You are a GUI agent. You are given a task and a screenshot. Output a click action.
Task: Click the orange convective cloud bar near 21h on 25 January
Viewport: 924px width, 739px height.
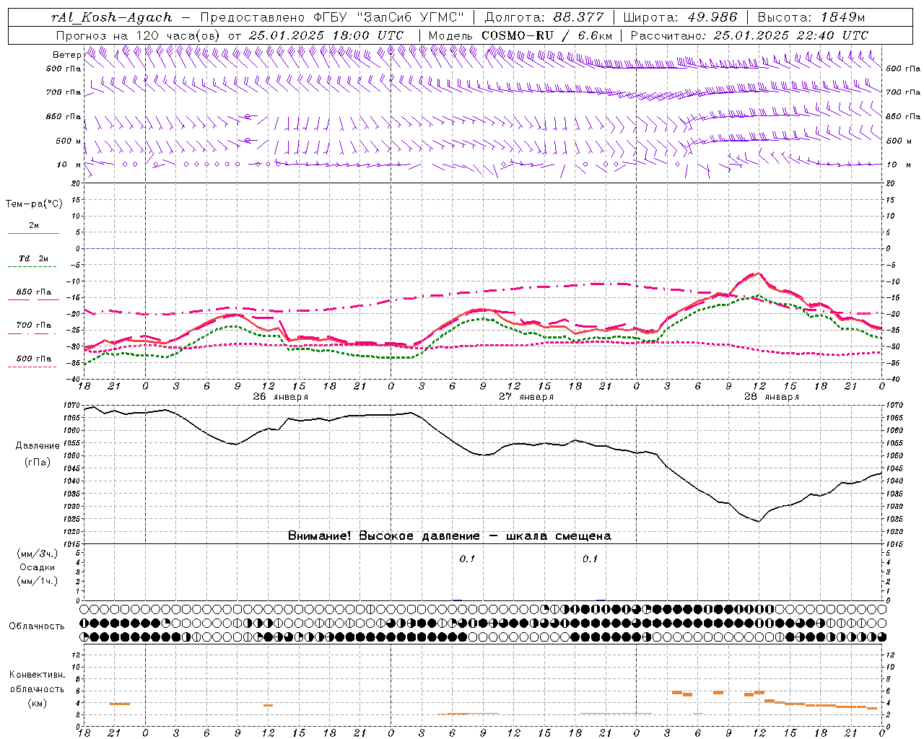(x=120, y=704)
